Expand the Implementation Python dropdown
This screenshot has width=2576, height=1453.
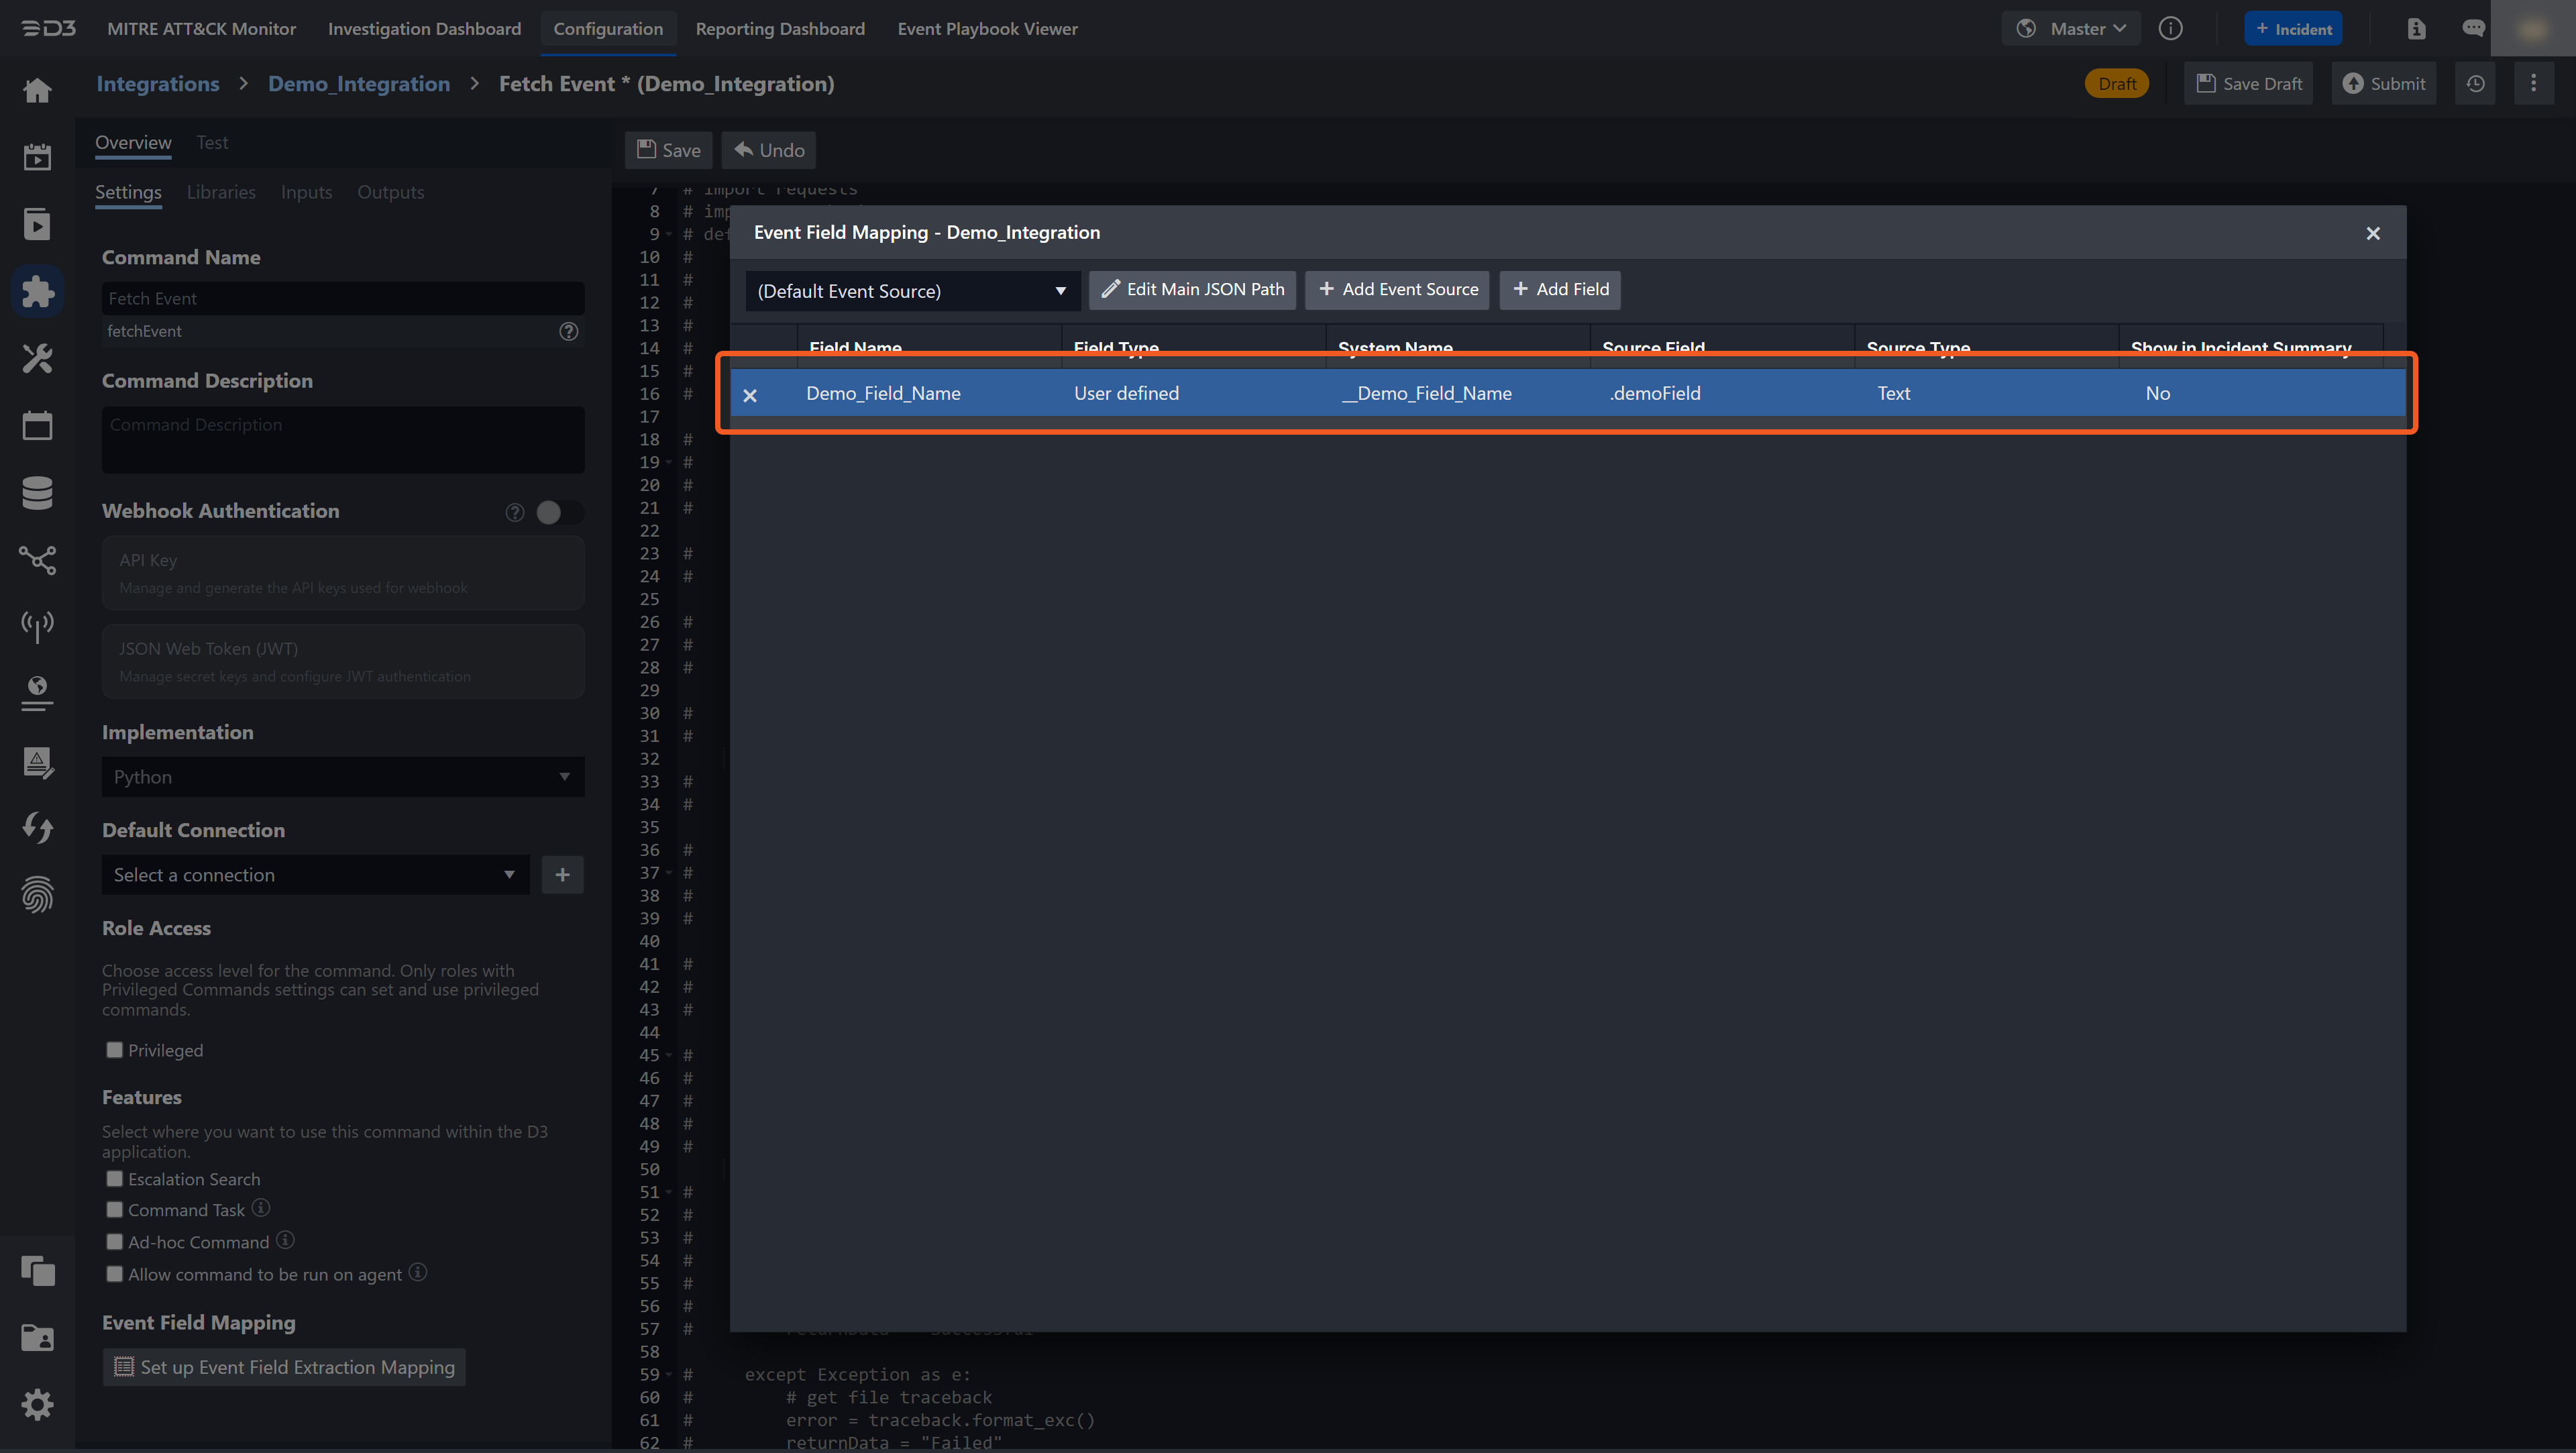pos(342,777)
